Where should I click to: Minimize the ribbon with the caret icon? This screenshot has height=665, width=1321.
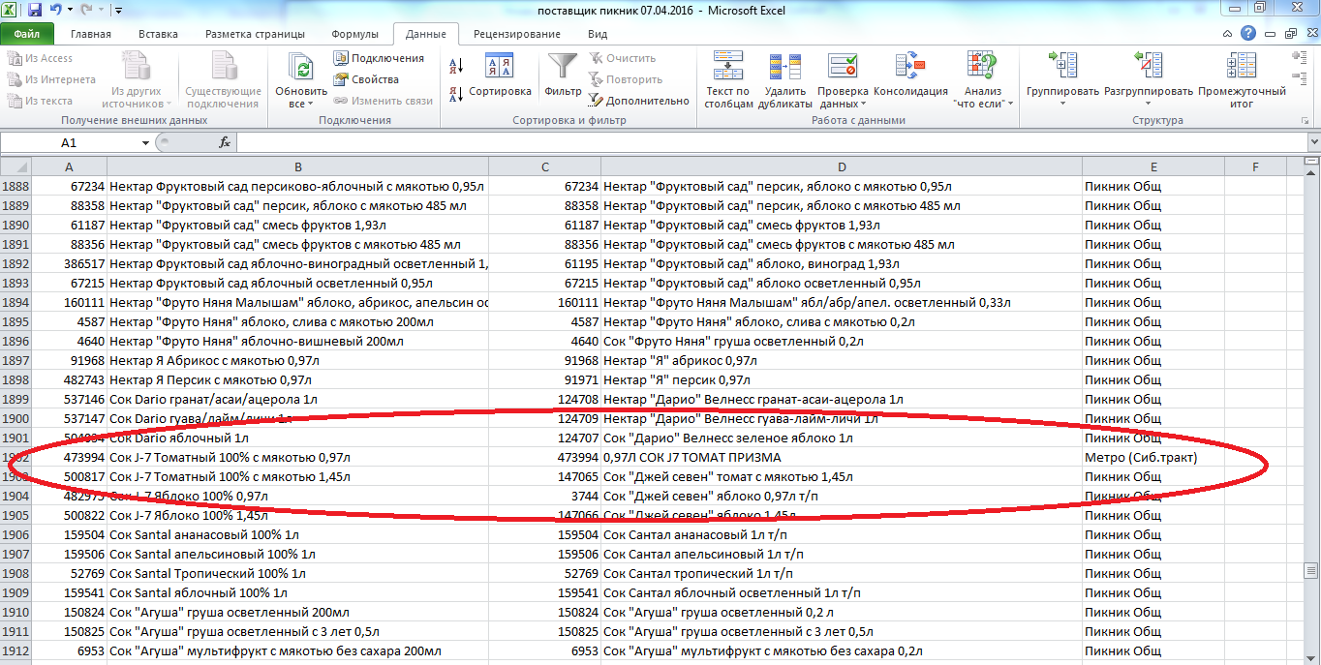(1227, 34)
